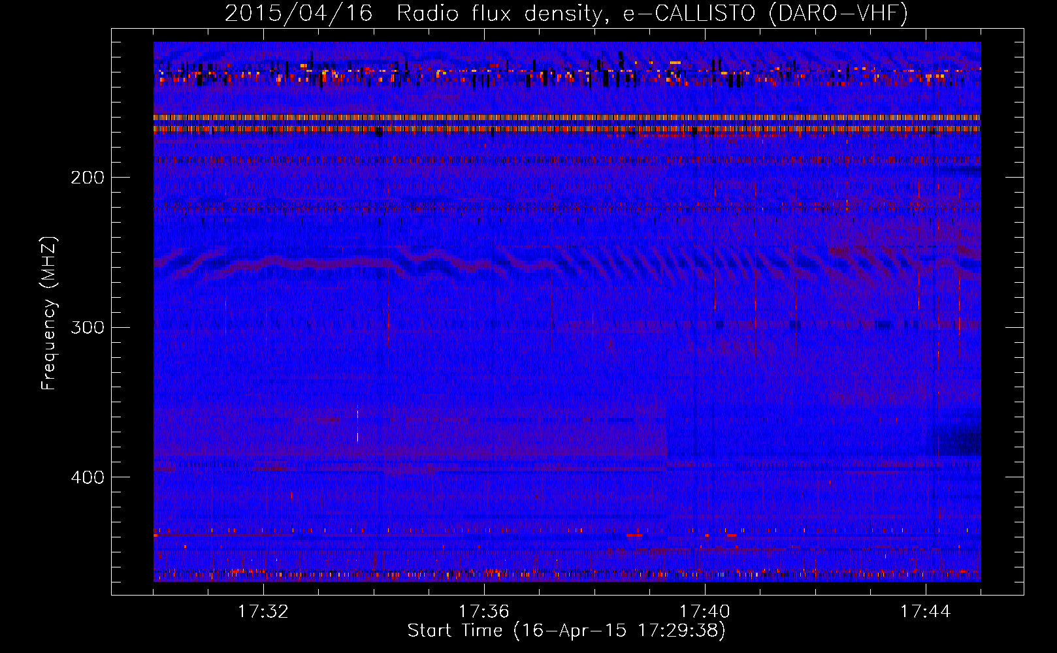Image resolution: width=1057 pixels, height=653 pixels.
Task: Click the 400 frequency axis label
Action: tap(88, 477)
